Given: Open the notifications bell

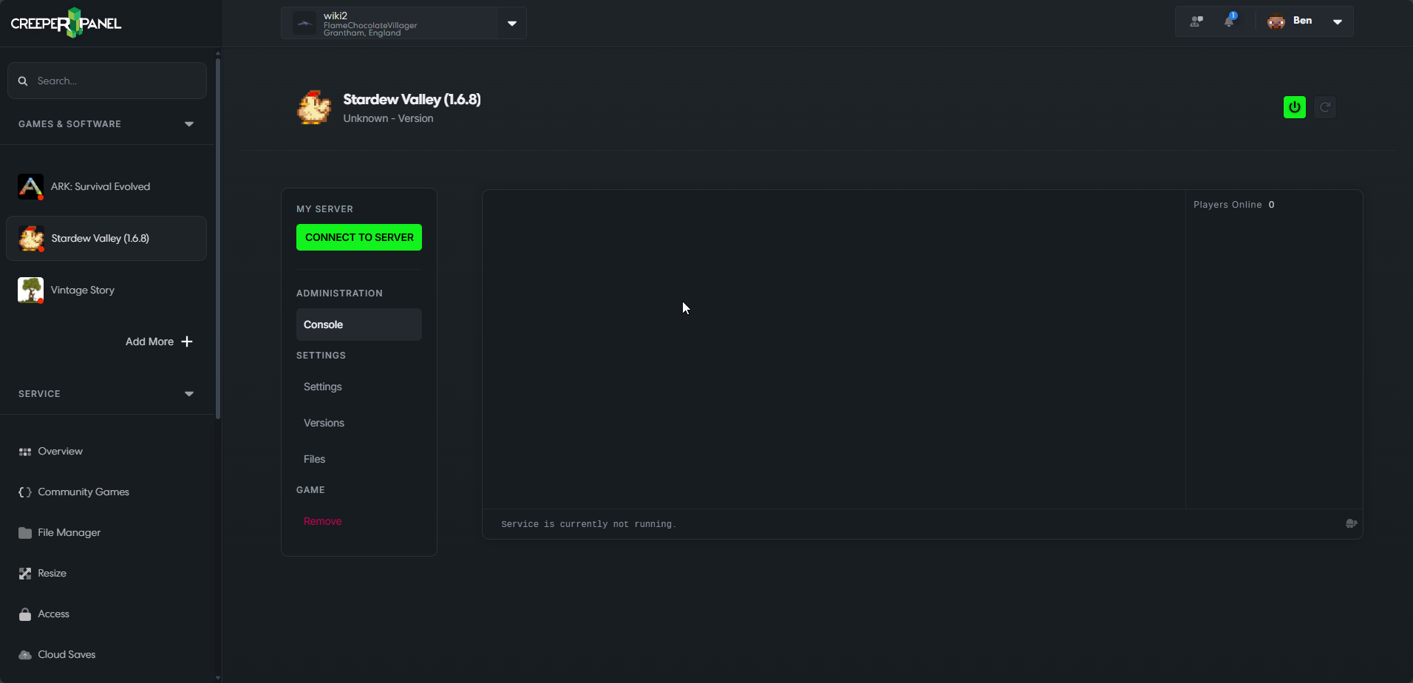Looking at the screenshot, I should pyautogui.click(x=1229, y=21).
